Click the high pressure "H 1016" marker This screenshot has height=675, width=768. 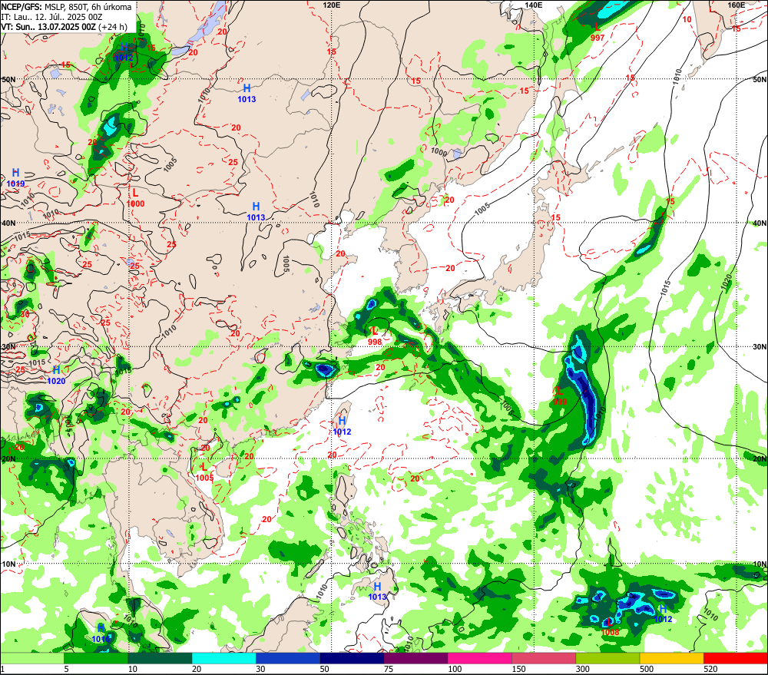[101, 634]
